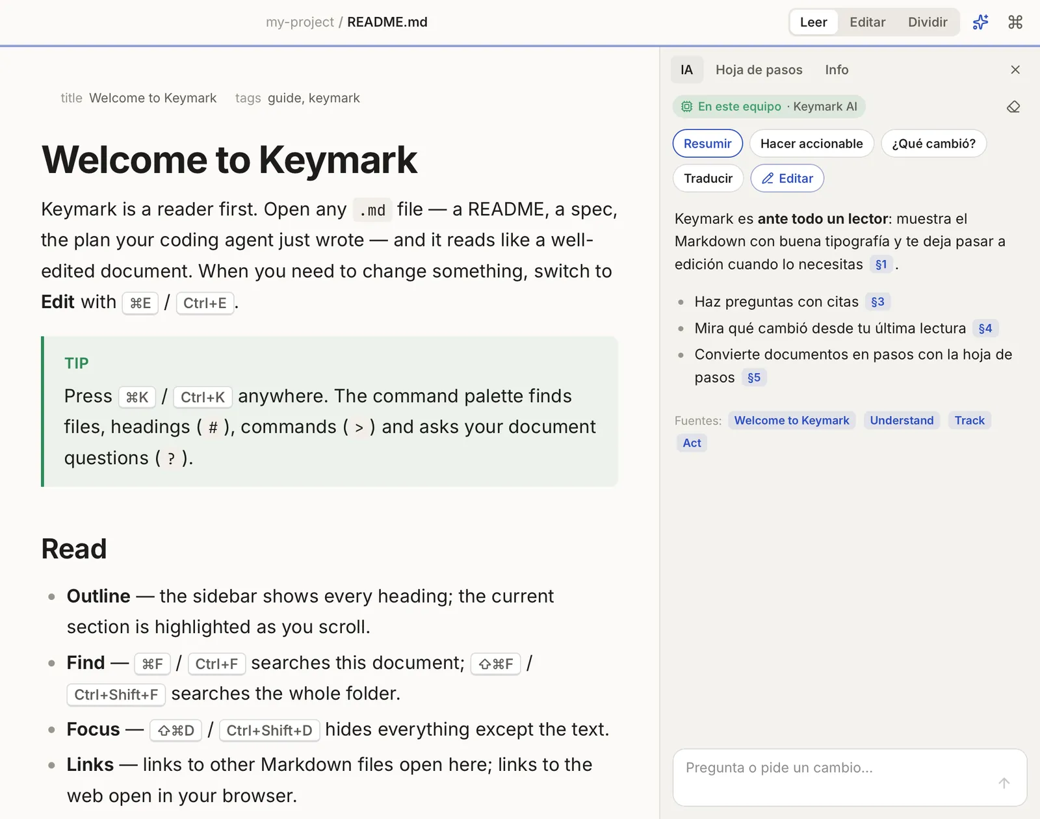Open the Welcome to Keymark source chip
This screenshot has width=1040, height=819.
[792, 421]
